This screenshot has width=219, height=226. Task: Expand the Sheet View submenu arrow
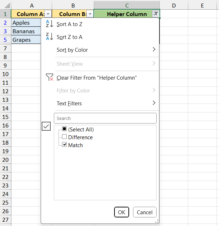tap(154, 63)
